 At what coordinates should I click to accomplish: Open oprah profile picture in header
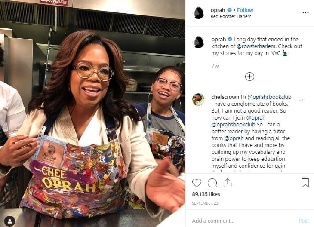(199, 13)
